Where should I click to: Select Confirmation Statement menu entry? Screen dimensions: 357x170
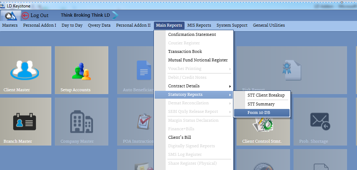(192, 35)
